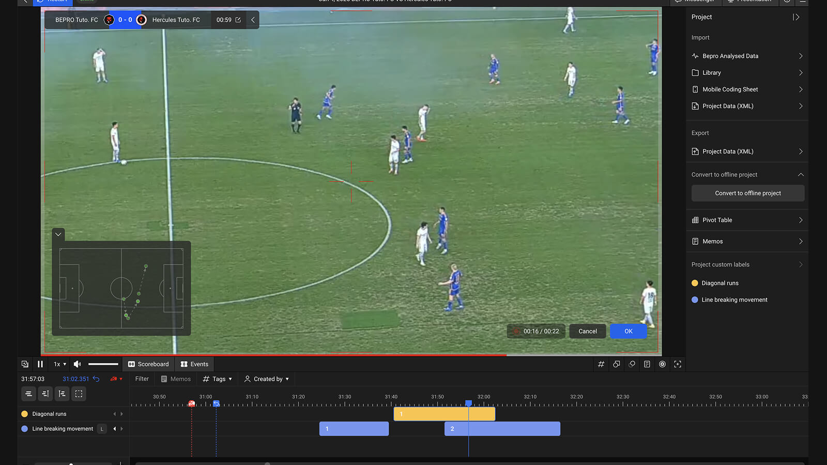Open the shapes drawing tool icon
The image size is (827, 465).
[616, 364]
